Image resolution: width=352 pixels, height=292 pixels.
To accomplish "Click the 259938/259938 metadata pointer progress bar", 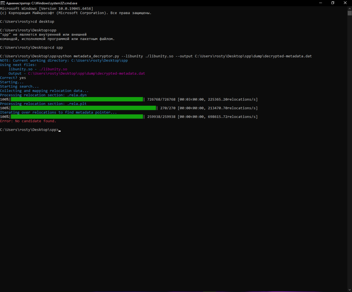I will tap(77, 117).
